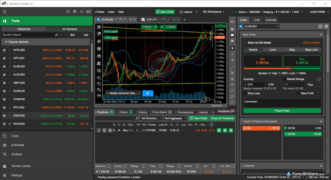Enable Market Range checkbox
Viewport: 331px width, 180px height.
tap(284, 79)
